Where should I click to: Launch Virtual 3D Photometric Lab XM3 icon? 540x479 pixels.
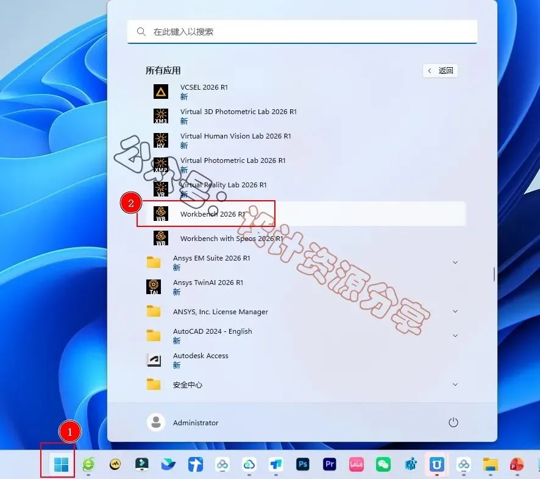click(161, 116)
